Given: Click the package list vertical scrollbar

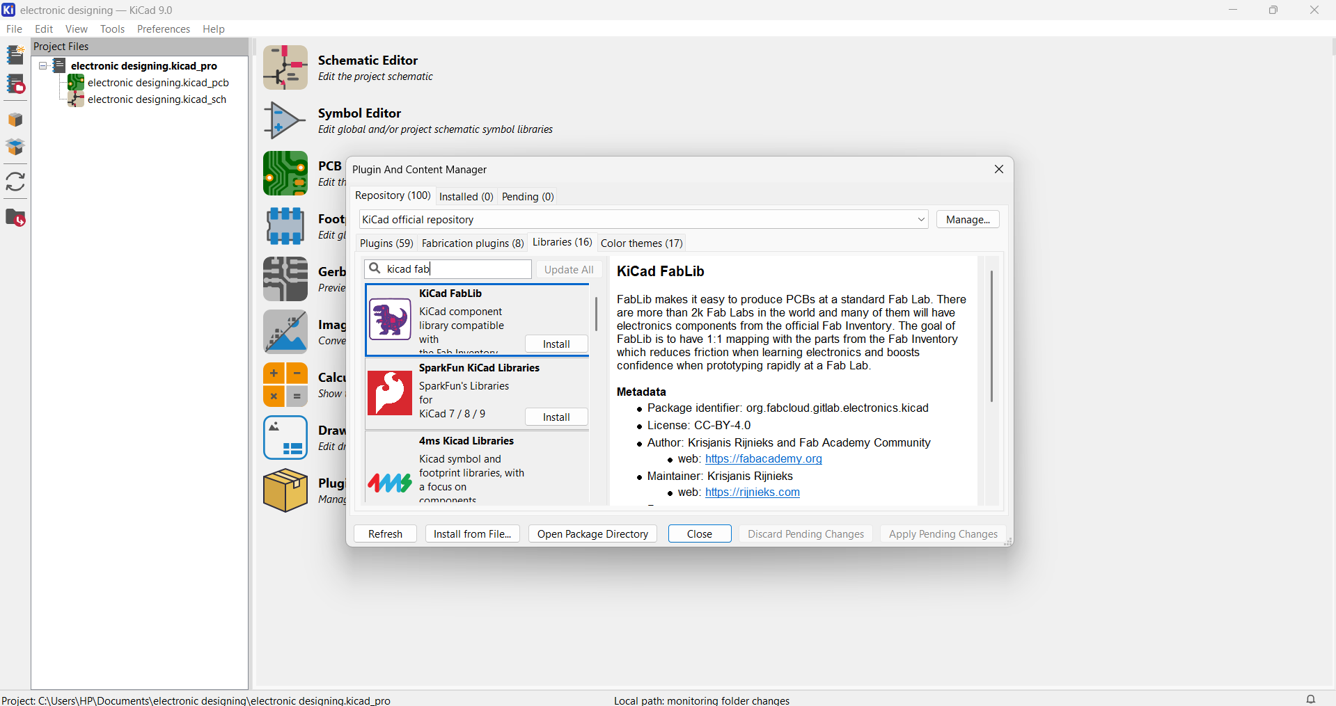Looking at the screenshot, I should click(597, 314).
